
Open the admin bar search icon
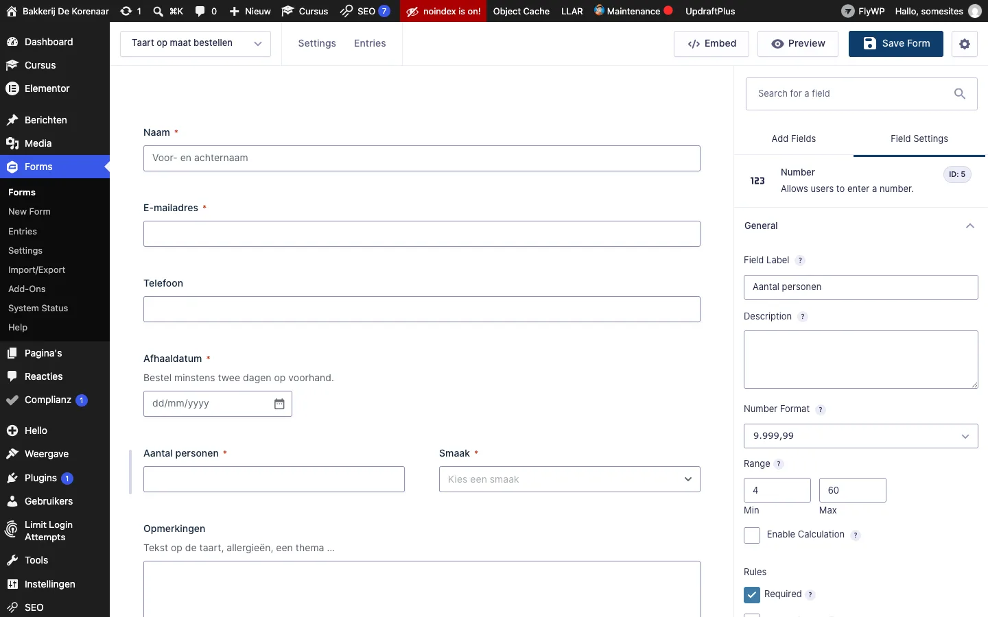point(167,11)
